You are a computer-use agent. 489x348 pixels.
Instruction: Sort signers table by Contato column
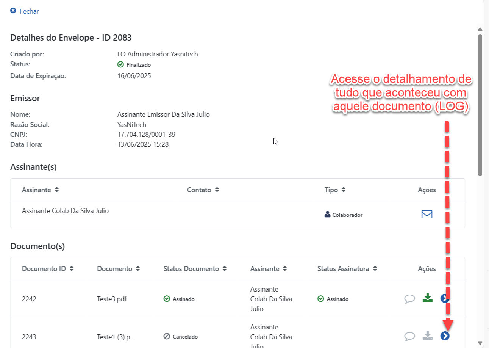[203, 190]
